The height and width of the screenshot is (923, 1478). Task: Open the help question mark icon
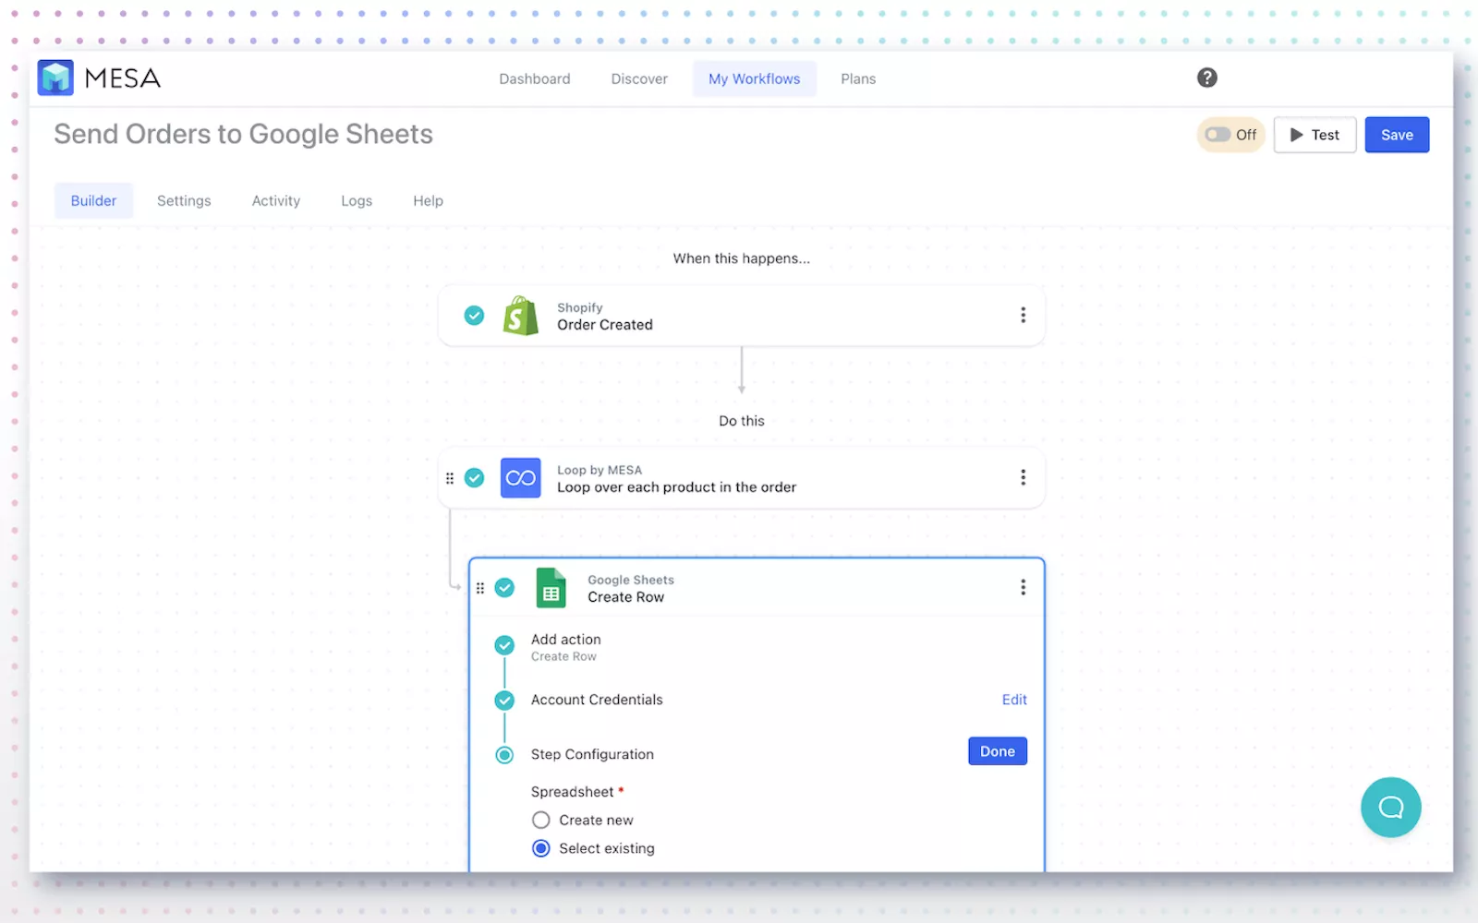[x=1206, y=78]
